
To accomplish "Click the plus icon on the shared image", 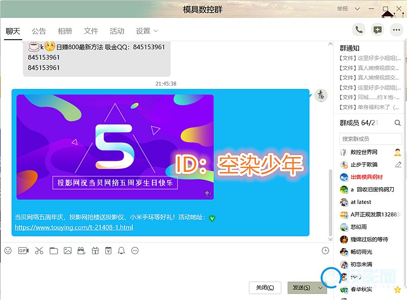I will [x=207, y=193].
